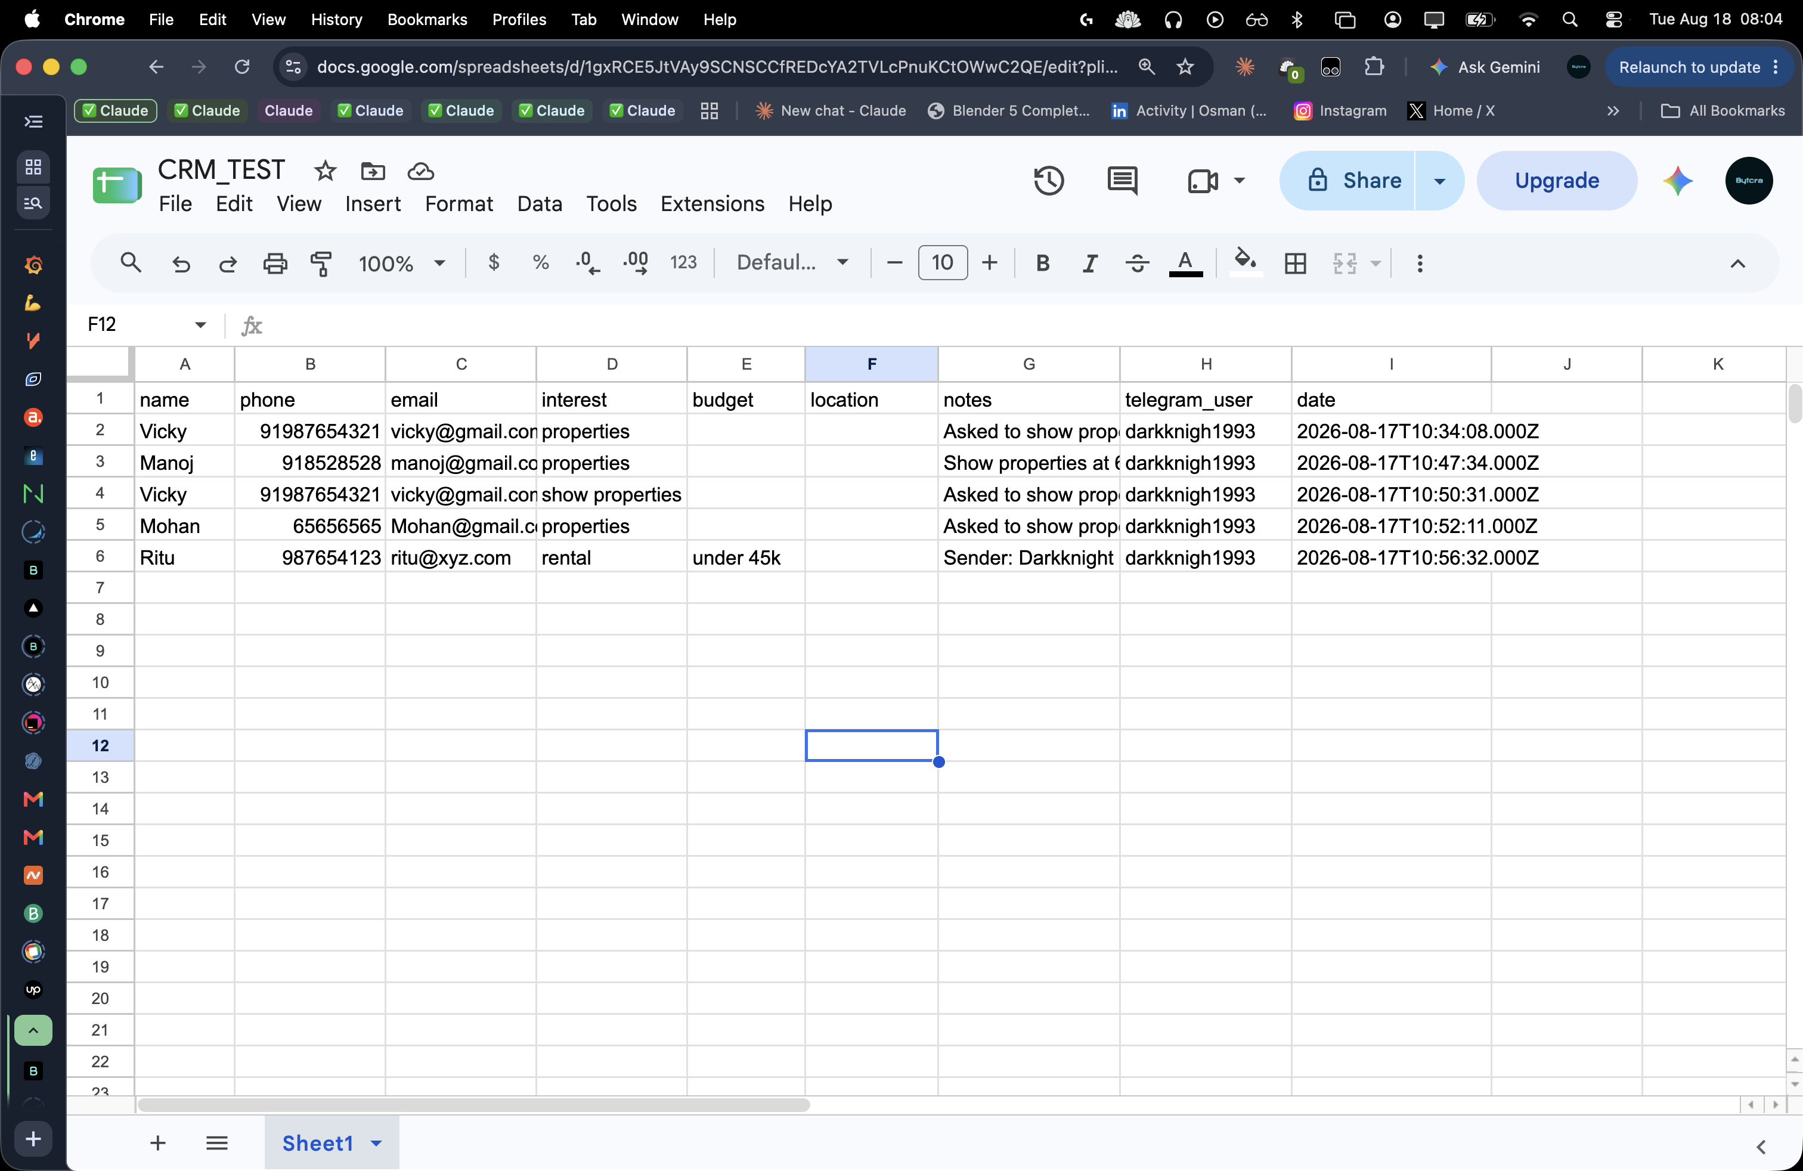1803x1171 pixels.
Task: Open version history clock icon
Action: [1048, 180]
